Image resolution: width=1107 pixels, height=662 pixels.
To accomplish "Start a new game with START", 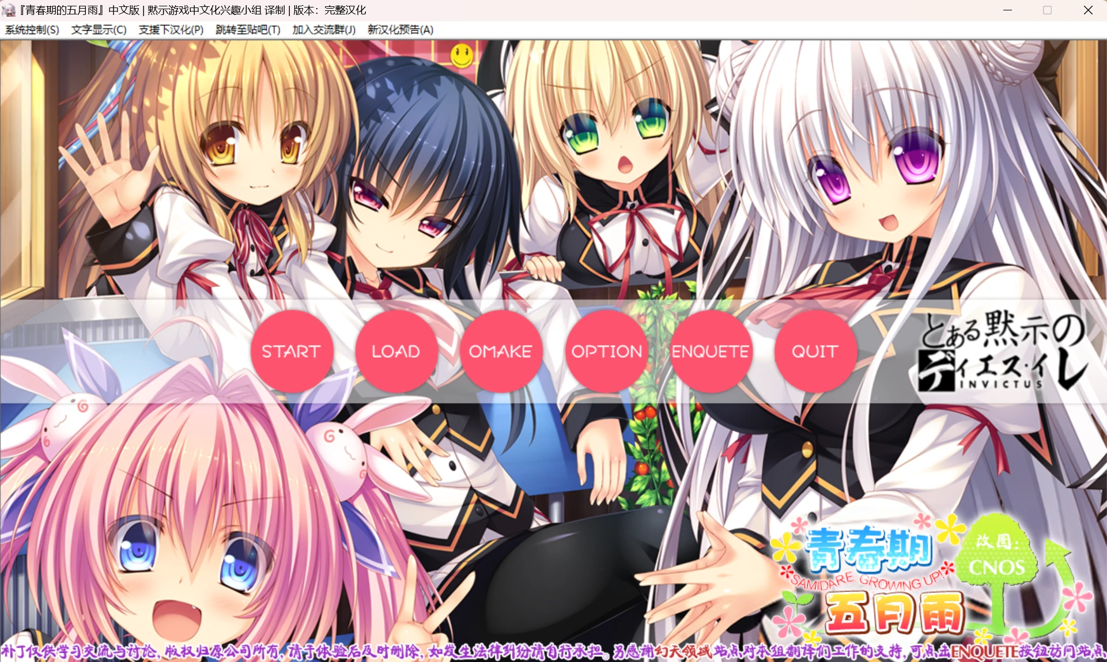I will pyautogui.click(x=292, y=351).
